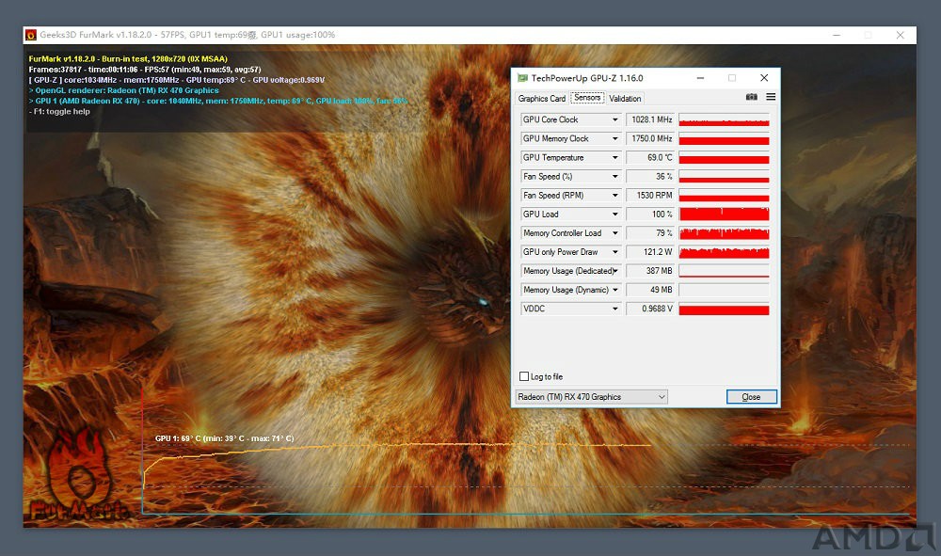Click the Fan Speed value 1530 RPM

click(650, 196)
